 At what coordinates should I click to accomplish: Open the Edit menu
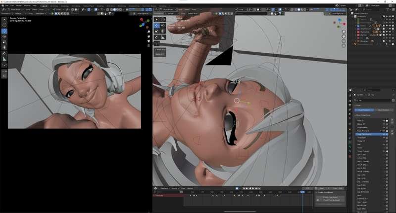[x=12, y=5]
